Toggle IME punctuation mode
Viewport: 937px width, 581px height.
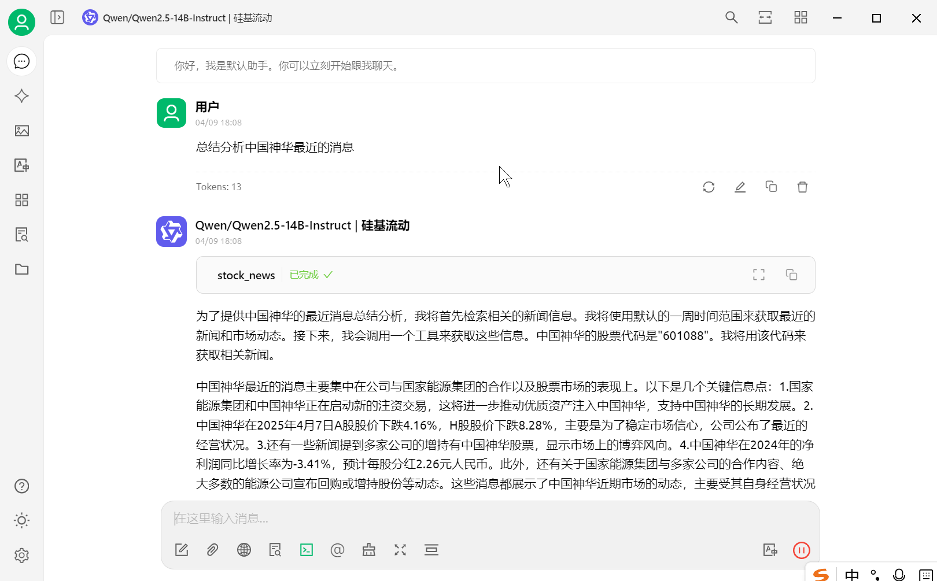pyautogui.click(x=875, y=575)
